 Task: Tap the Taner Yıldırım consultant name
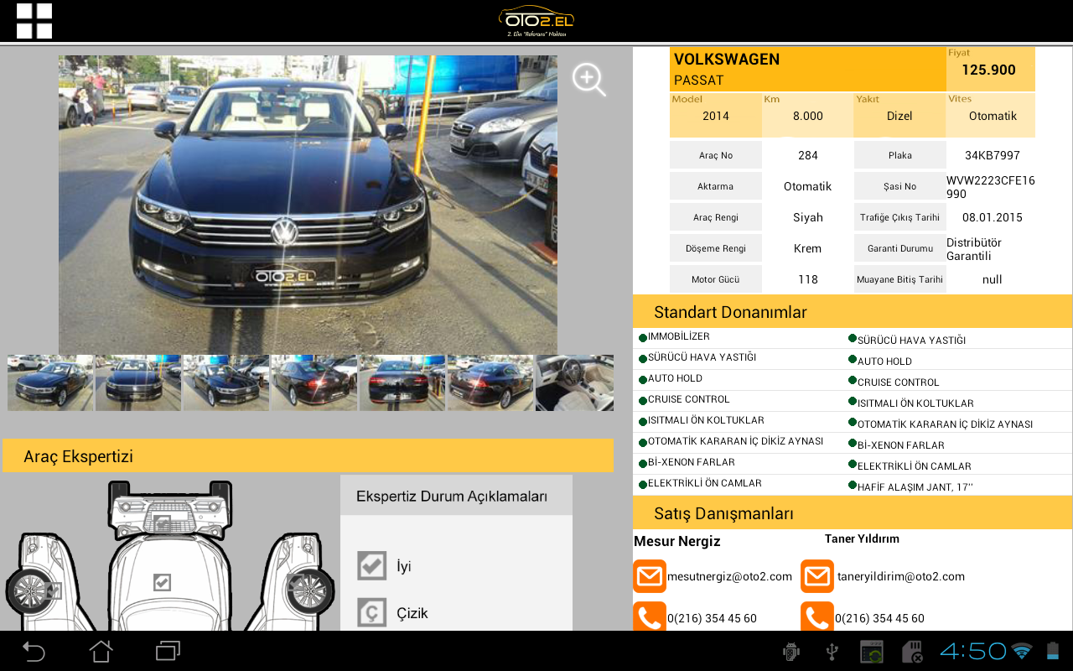[862, 538]
